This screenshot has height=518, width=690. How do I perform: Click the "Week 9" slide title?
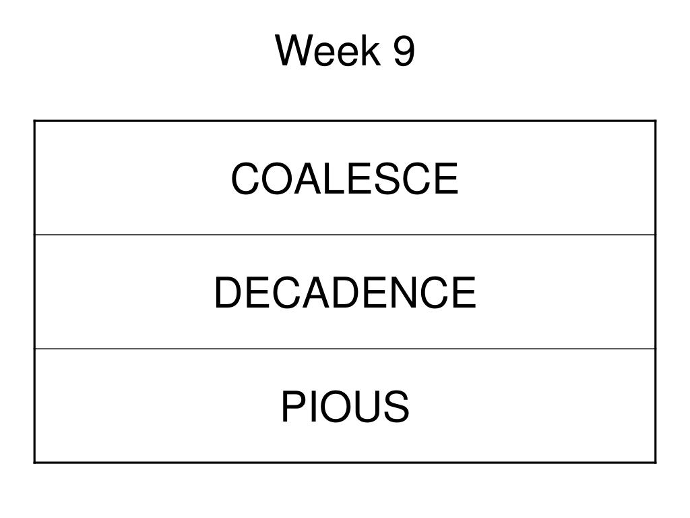(345, 51)
